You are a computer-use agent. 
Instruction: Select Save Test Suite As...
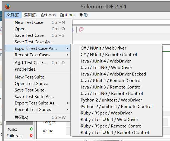click(38, 97)
